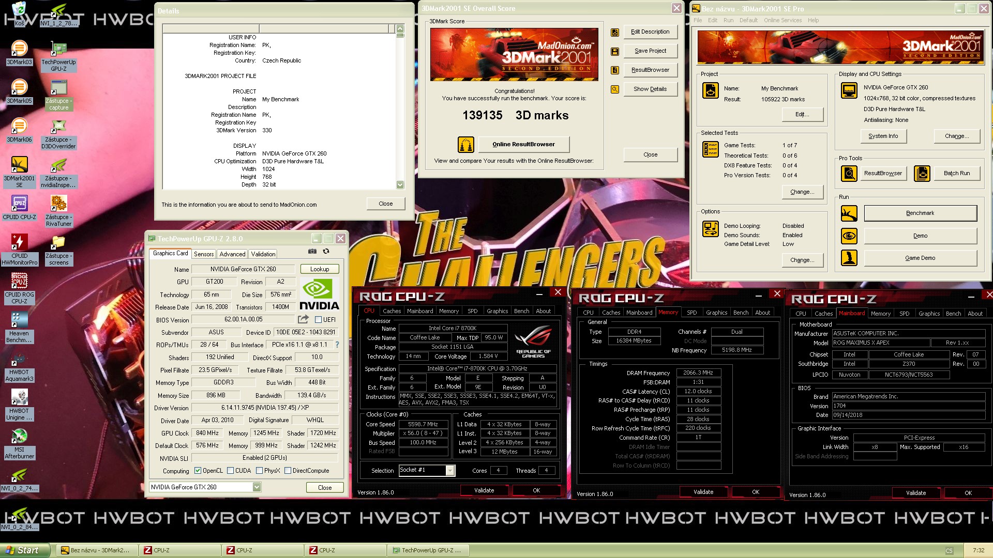Click the Game Demo icon
This screenshot has height=558, width=993.
click(849, 258)
